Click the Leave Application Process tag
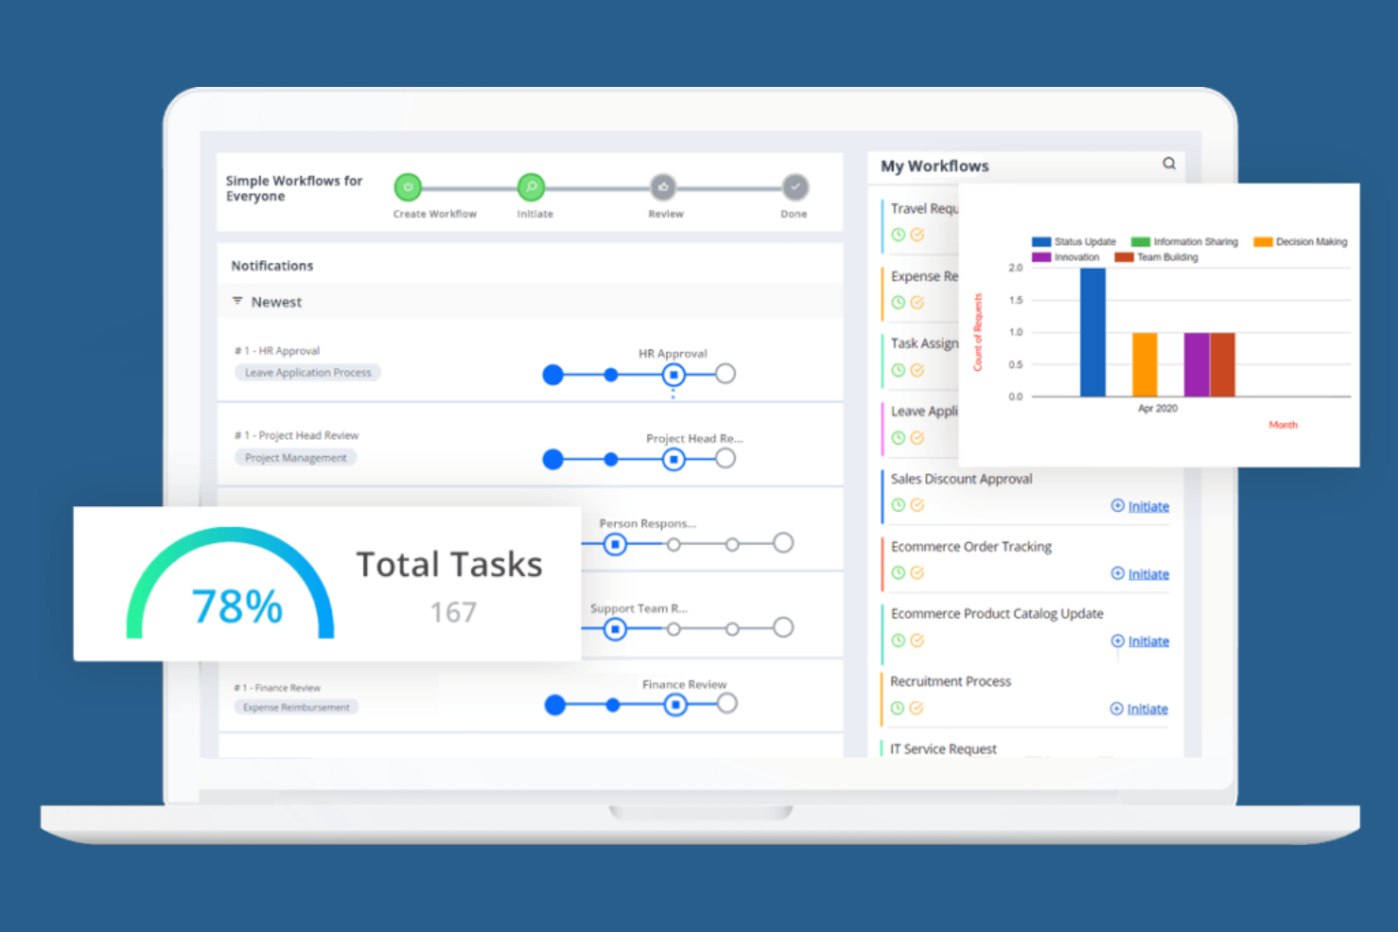This screenshot has height=932, width=1398. (307, 372)
